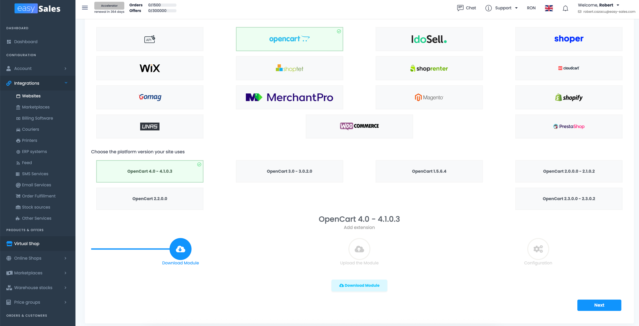Click the Accelerator plan badge

point(109,6)
